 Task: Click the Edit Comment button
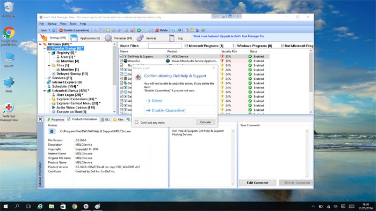tap(257, 183)
